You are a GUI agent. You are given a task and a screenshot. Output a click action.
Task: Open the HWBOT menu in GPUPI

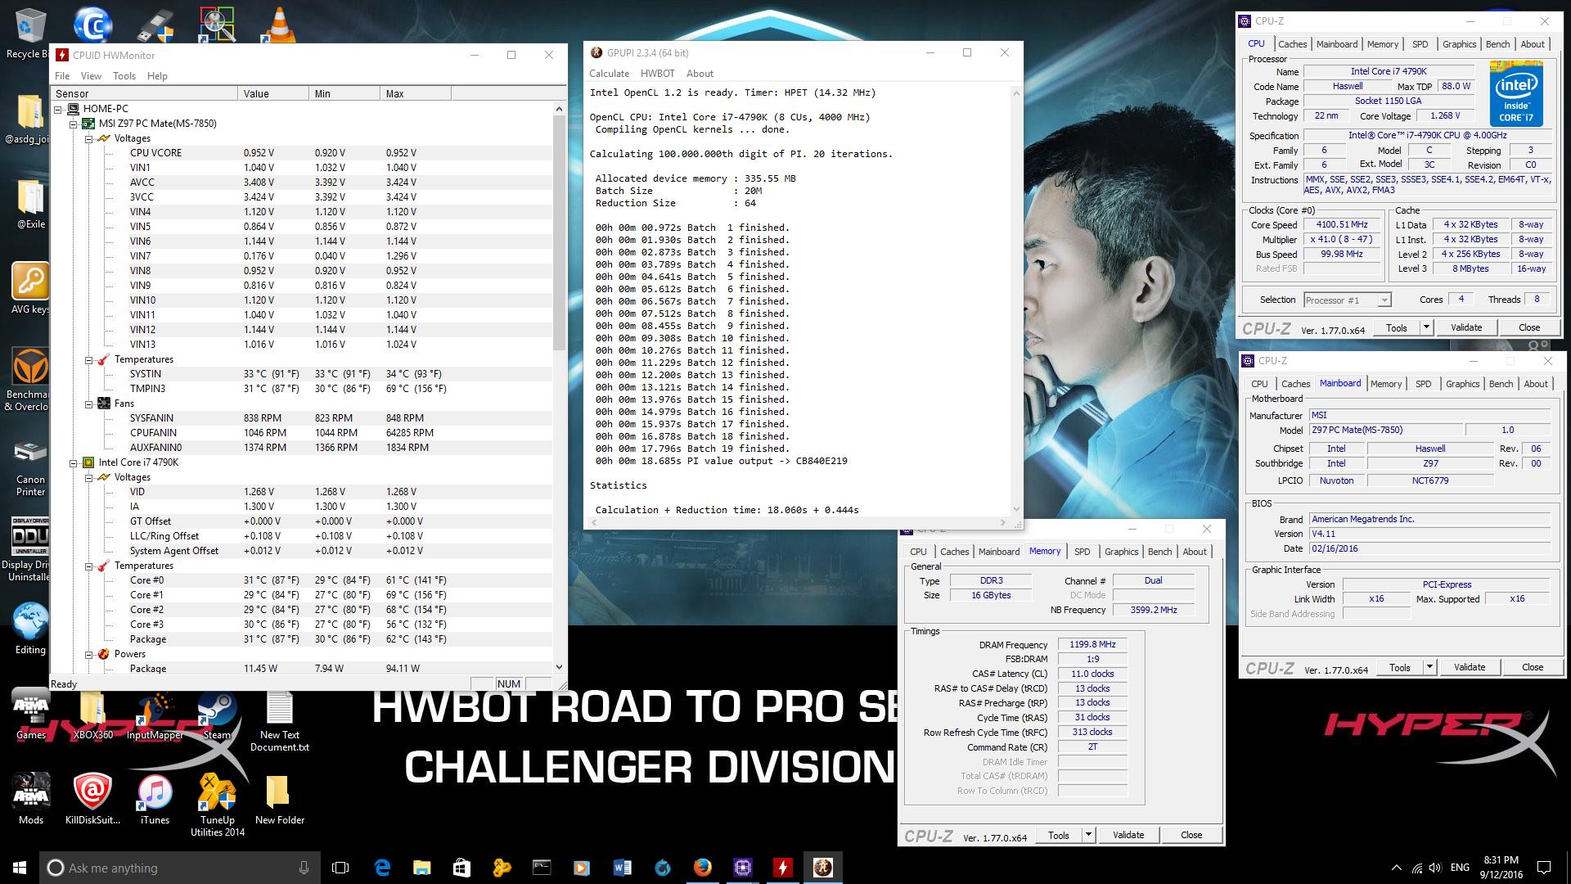point(658,74)
